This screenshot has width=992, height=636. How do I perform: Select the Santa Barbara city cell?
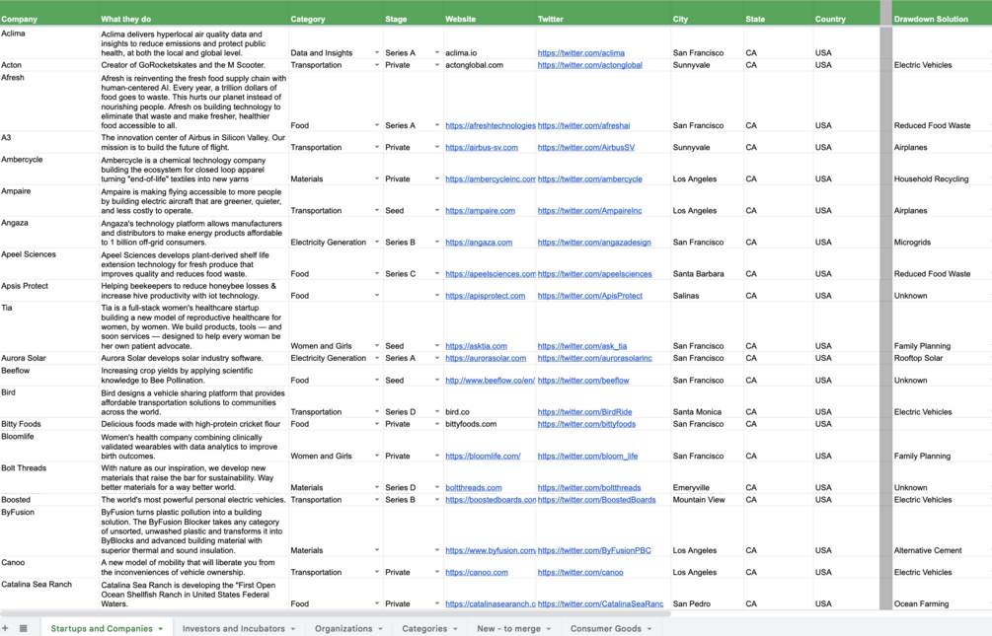[x=707, y=264]
